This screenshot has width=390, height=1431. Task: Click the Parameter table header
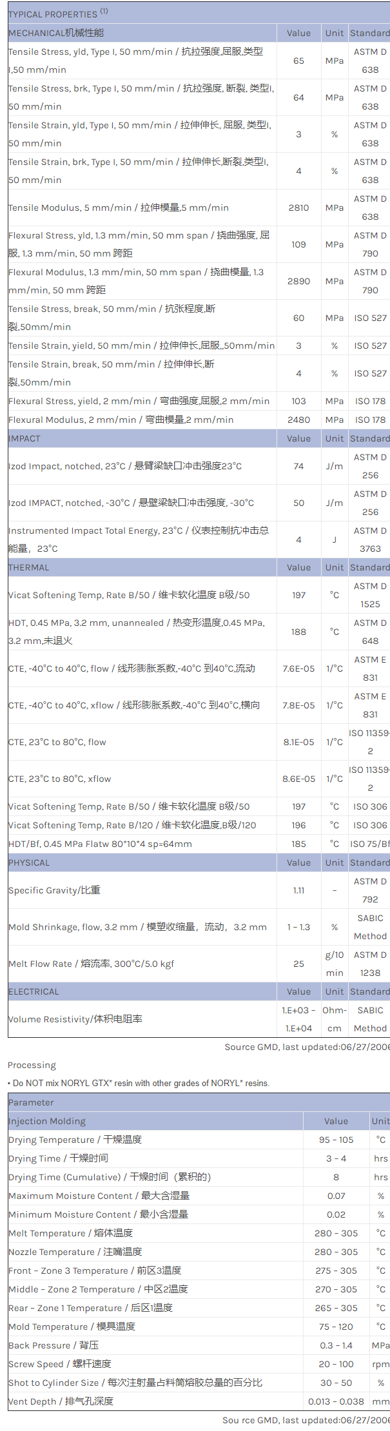(31, 1102)
